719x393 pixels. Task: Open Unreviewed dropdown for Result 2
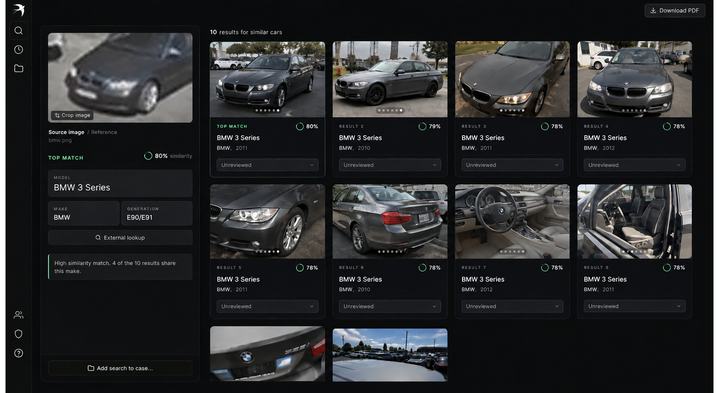[x=390, y=165]
